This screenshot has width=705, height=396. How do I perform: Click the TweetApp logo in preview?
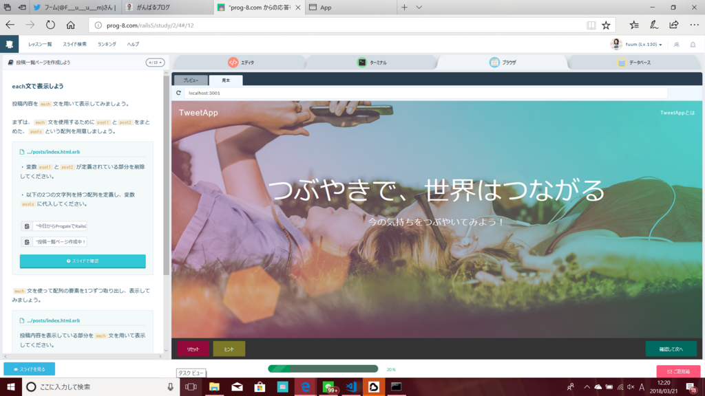click(x=198, y=113)
